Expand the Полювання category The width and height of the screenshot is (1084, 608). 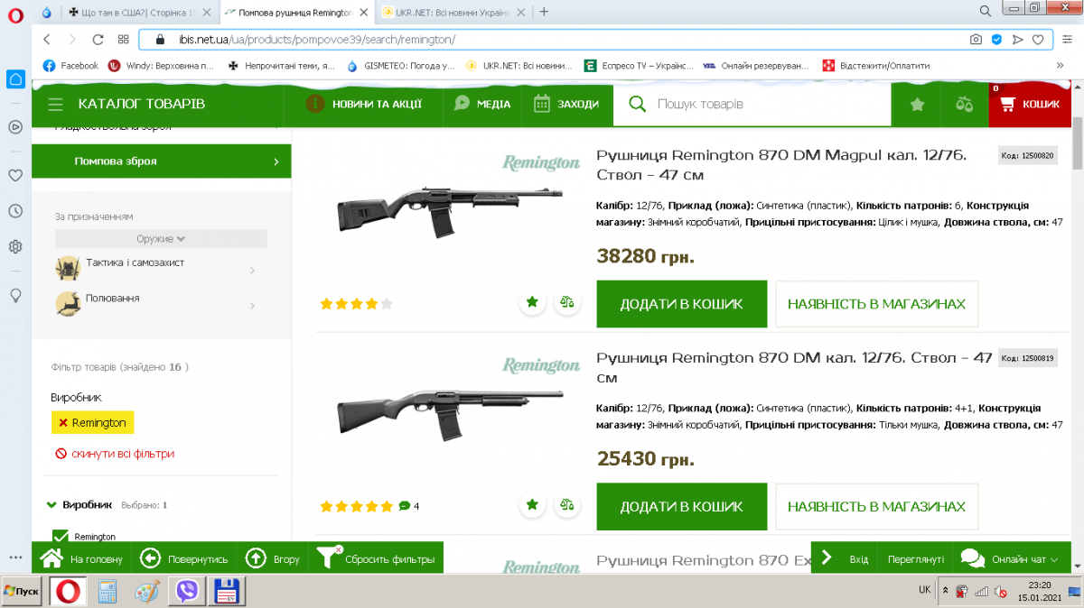click(x=251, y=306)
